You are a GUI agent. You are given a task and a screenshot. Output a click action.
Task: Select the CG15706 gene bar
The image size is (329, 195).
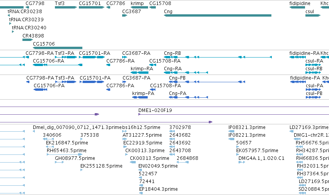tap(58, 48)
